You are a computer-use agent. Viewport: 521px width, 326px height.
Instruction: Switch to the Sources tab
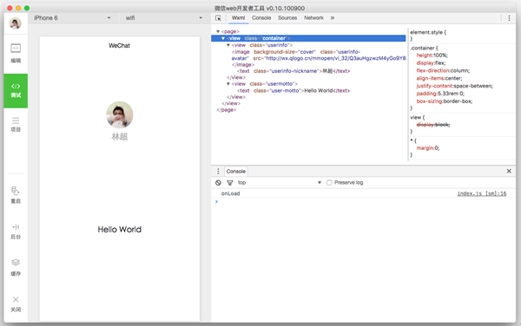click(x=287, y=18)
